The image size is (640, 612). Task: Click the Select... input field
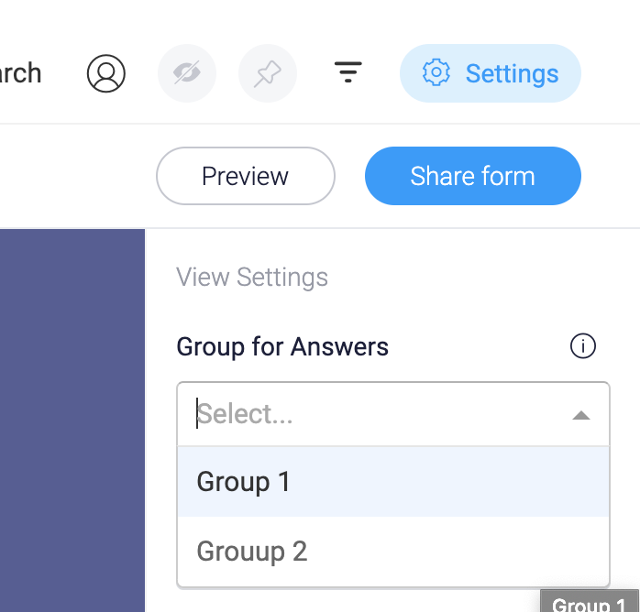point(393,414)
